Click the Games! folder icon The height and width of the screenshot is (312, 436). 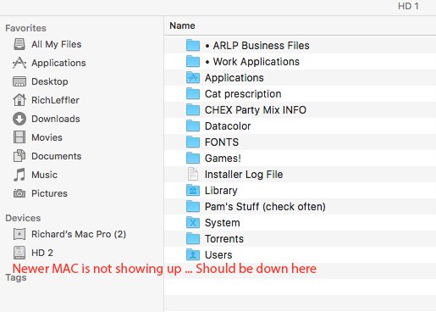193,158
